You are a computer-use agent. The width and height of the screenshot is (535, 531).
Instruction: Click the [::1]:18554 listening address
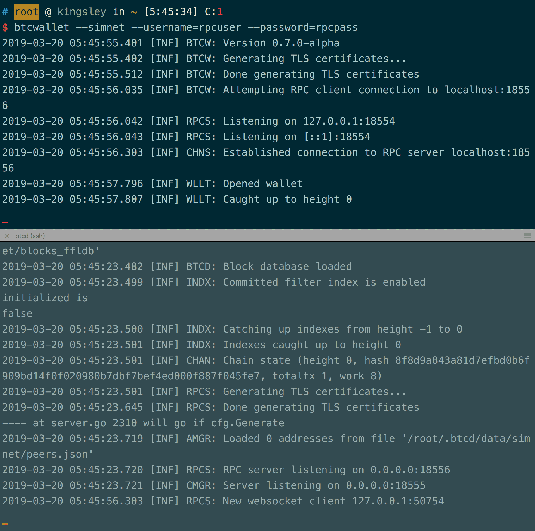pos(337,137)
